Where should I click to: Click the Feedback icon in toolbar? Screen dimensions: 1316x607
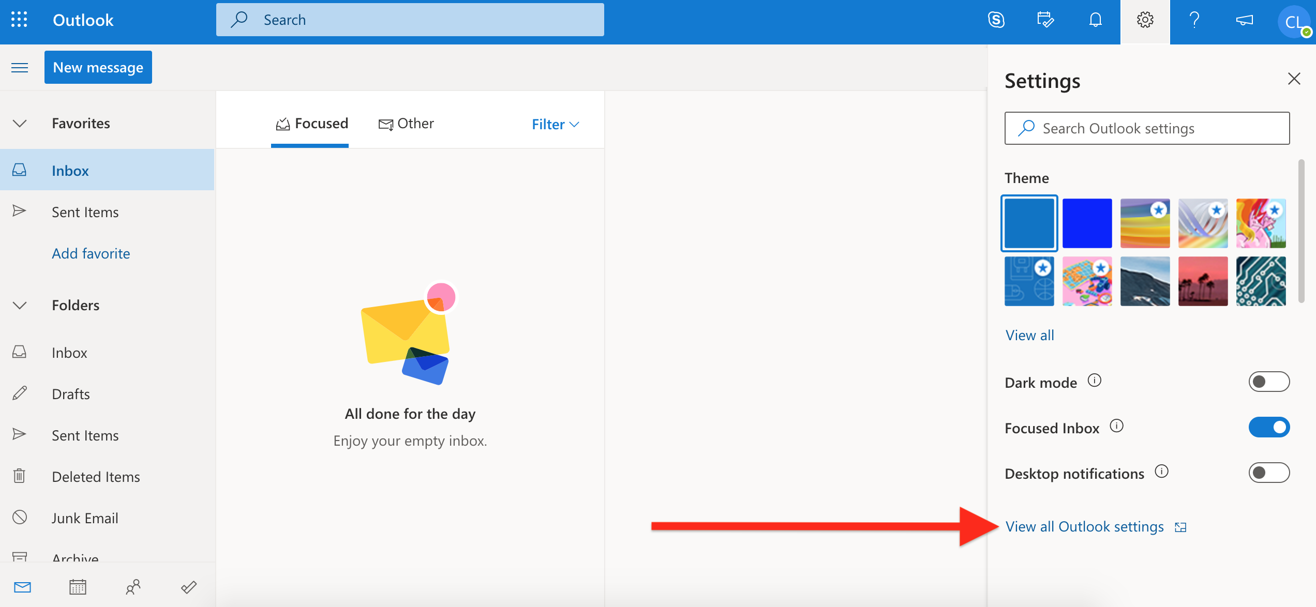click(1246, 21)
